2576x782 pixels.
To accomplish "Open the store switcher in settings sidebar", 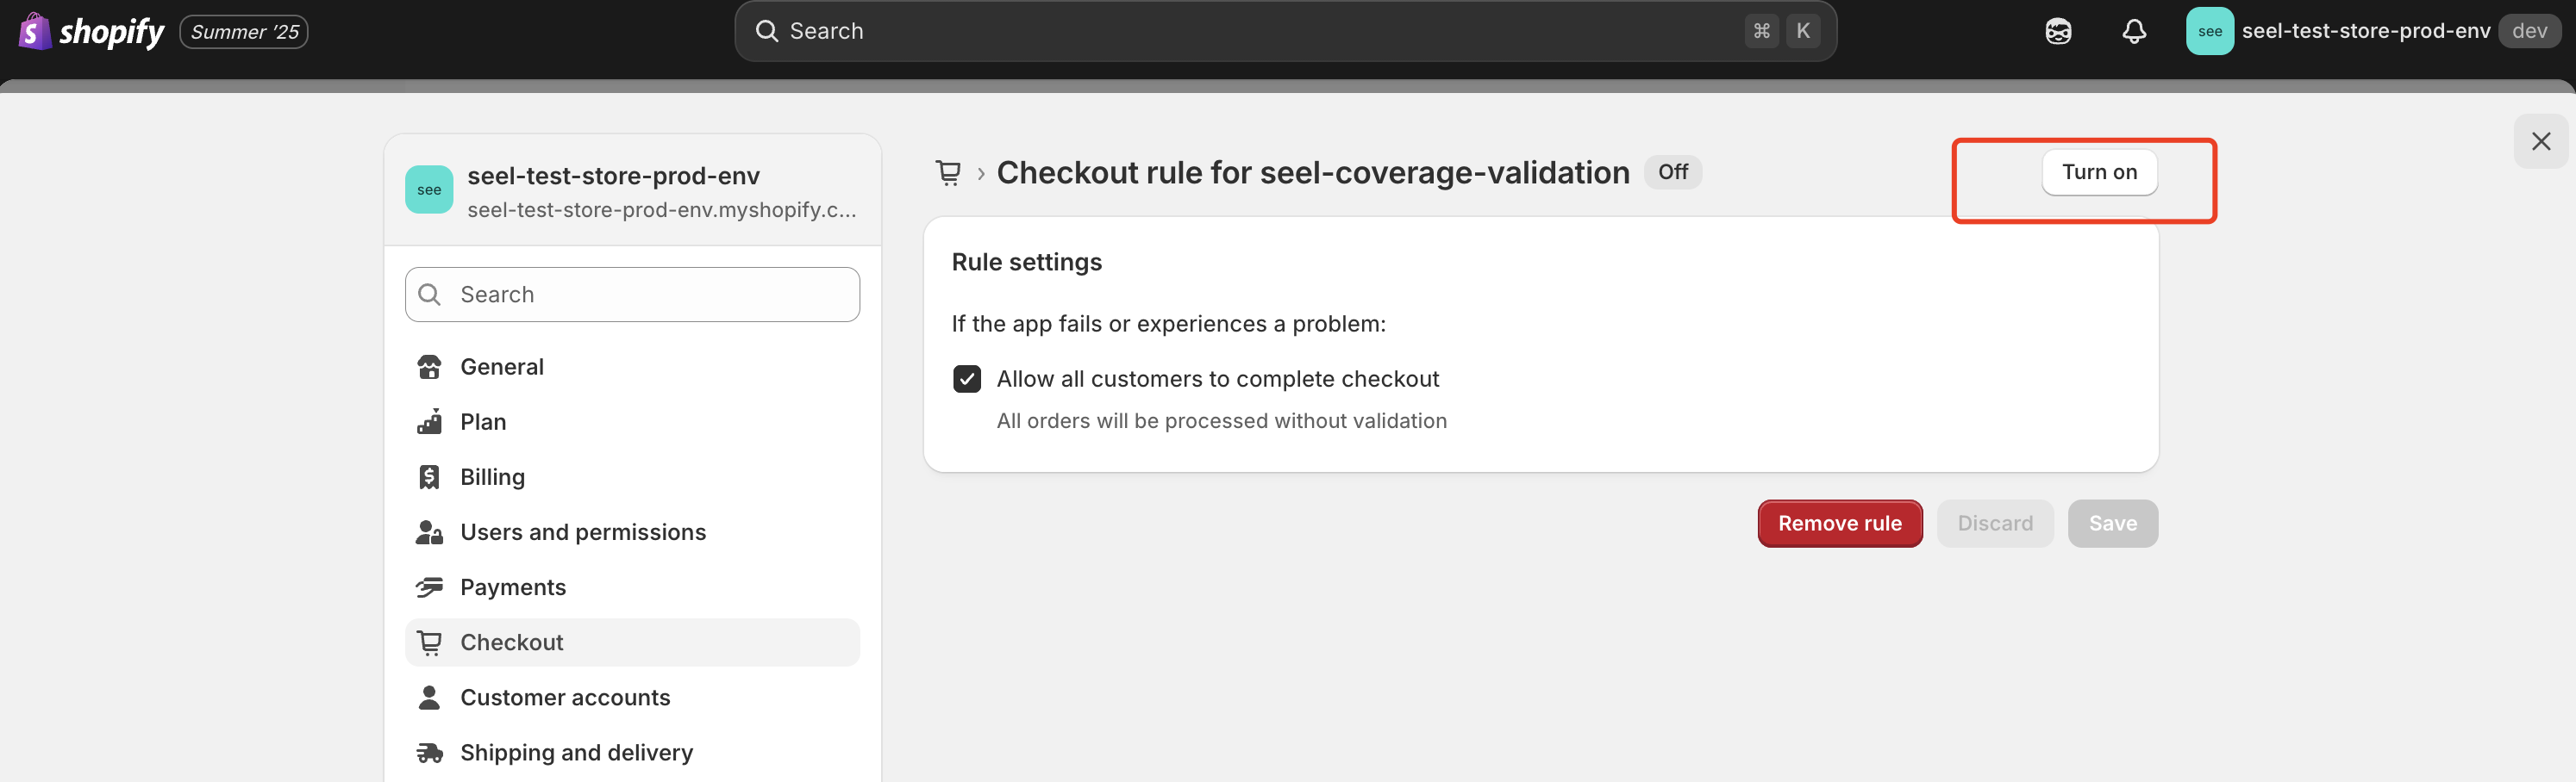I will (x=632, y=190).
